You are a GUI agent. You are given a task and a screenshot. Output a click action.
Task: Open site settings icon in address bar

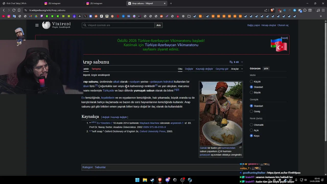26,10
